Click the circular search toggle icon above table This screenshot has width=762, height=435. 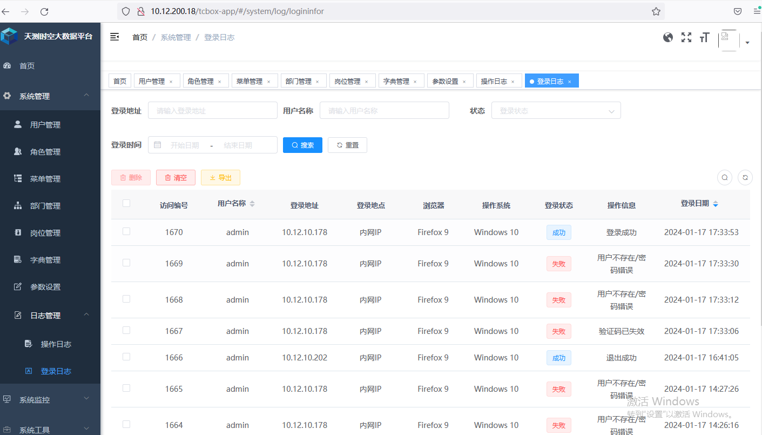(725, 177)
